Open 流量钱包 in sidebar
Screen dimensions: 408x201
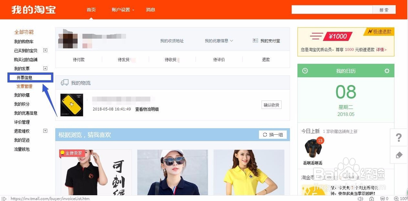[x=22, y=149]
